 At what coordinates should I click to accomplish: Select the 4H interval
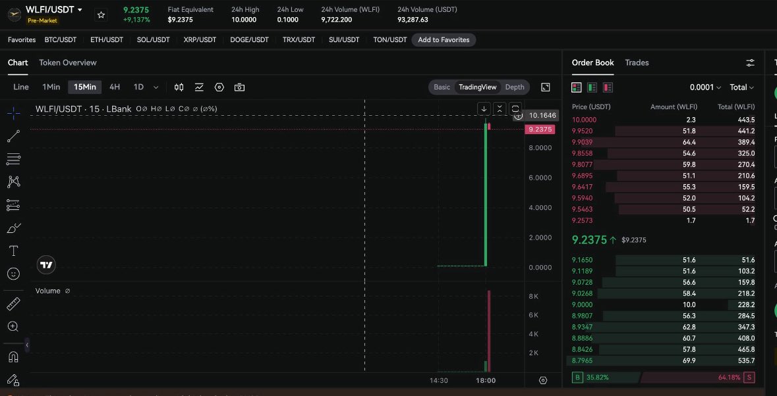(x=115, y=87)
